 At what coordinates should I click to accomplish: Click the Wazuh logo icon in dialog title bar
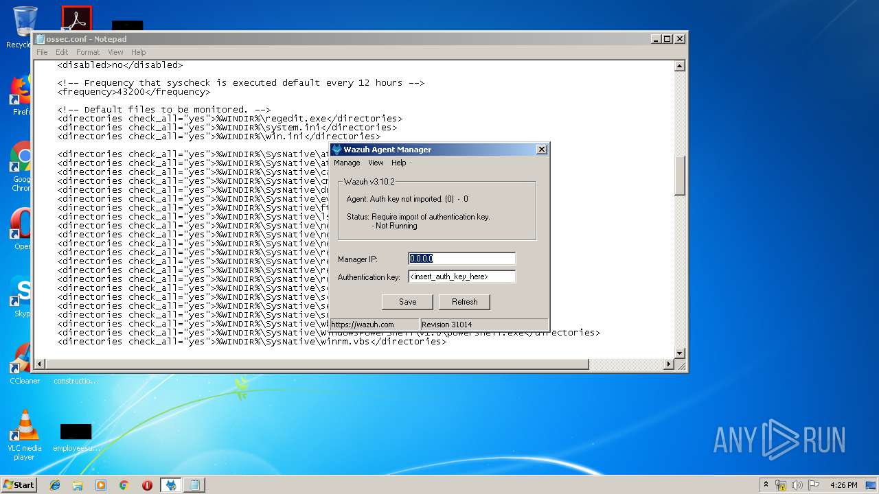click(x=336, y=150)
